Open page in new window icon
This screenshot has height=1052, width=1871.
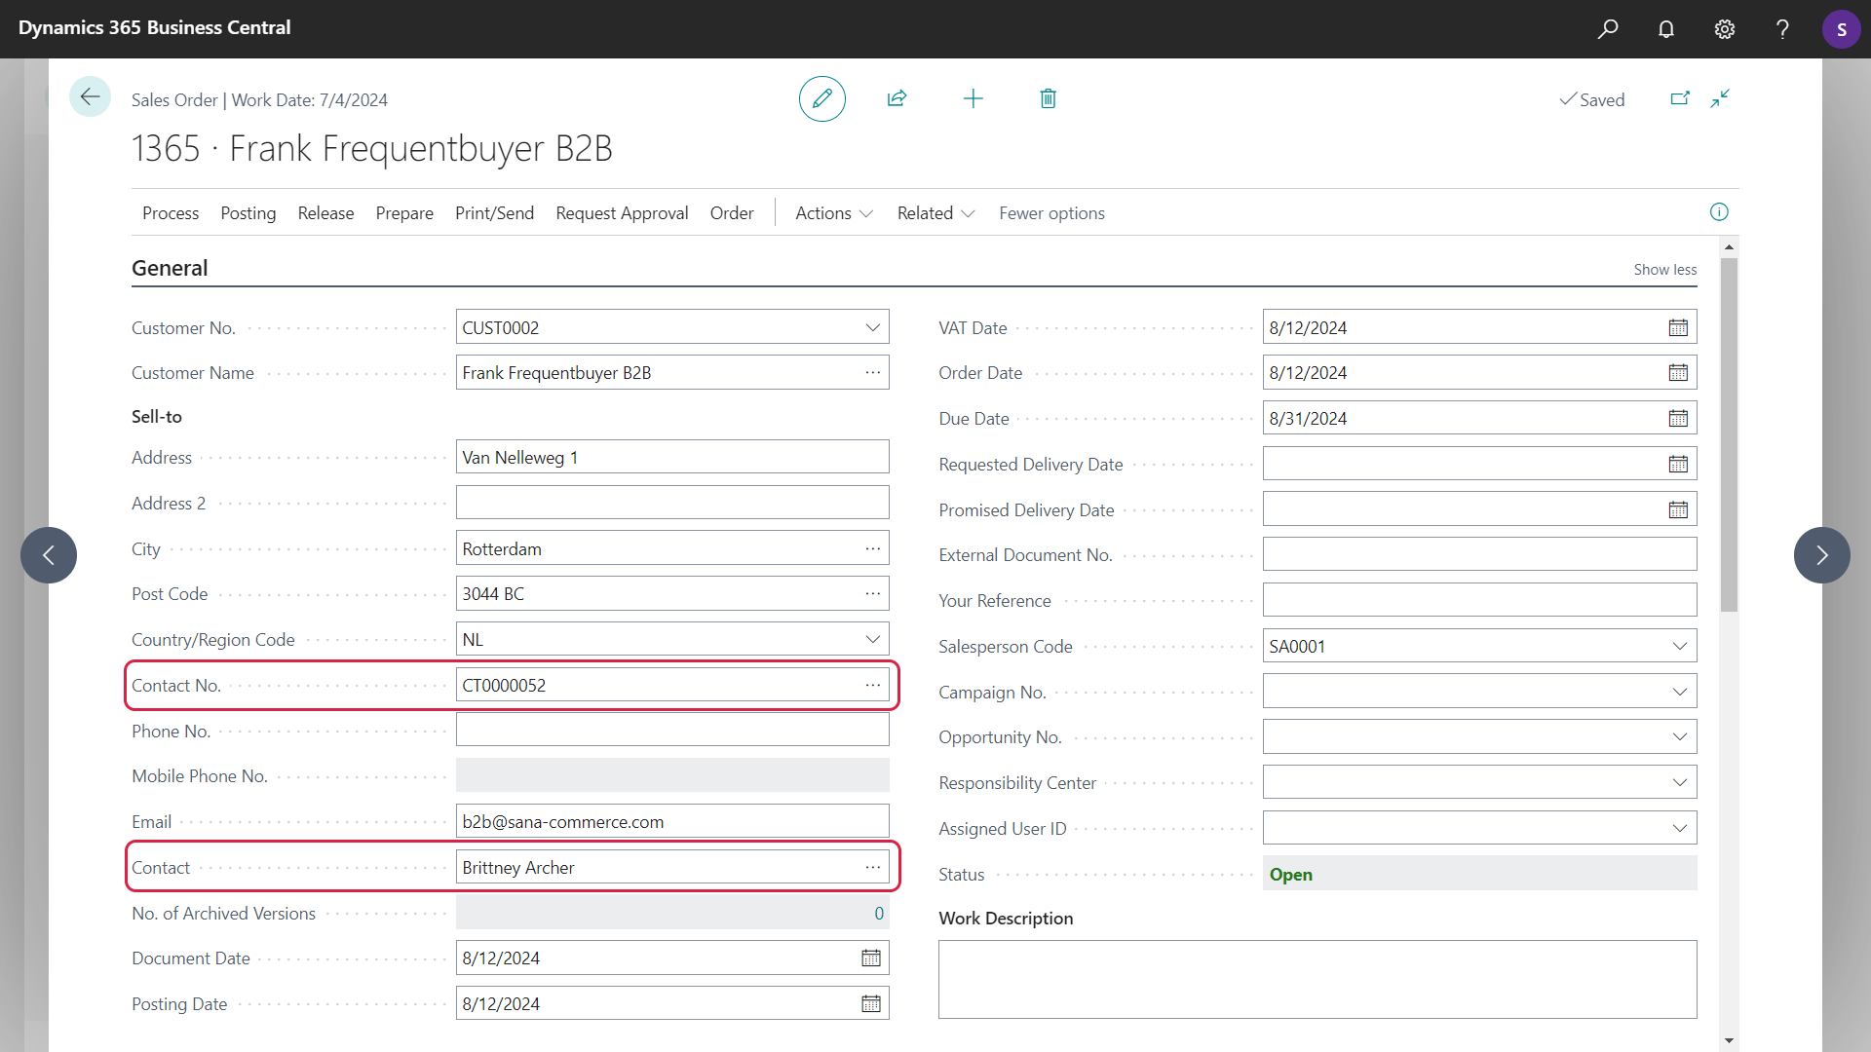pos(1680,98)
